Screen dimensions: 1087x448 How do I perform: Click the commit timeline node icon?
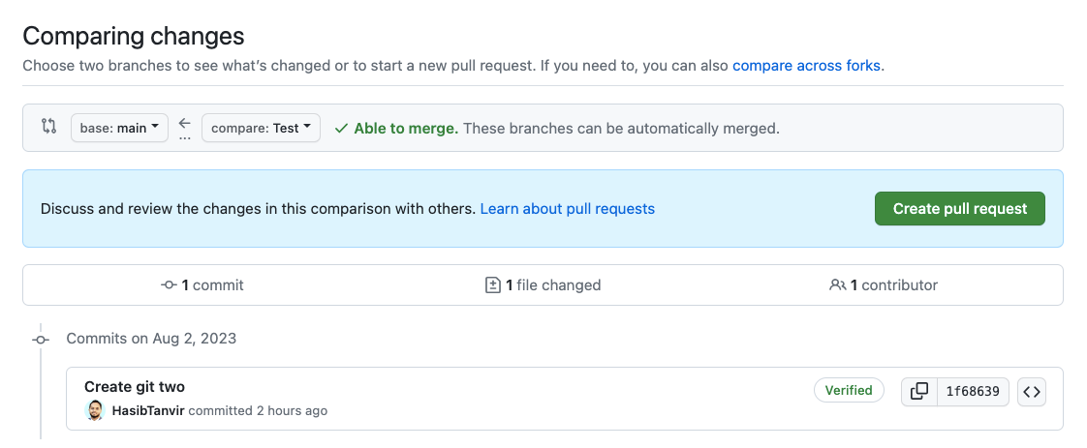click(x=41, y=340)
